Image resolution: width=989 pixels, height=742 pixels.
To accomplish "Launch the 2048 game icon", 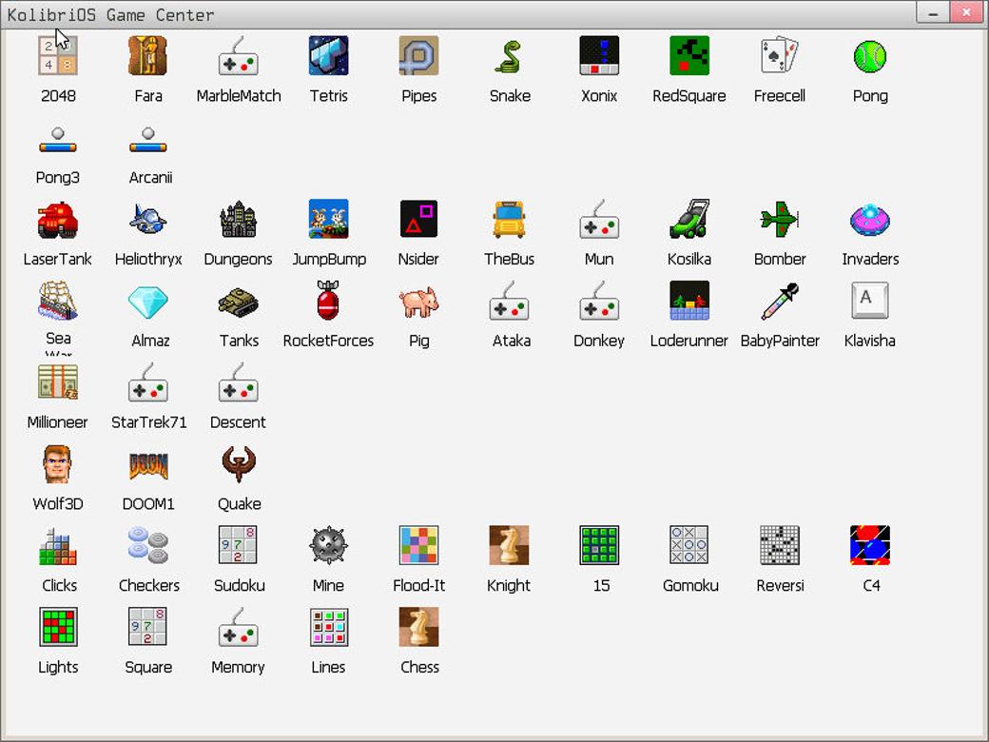I will [x=58, y=55].
